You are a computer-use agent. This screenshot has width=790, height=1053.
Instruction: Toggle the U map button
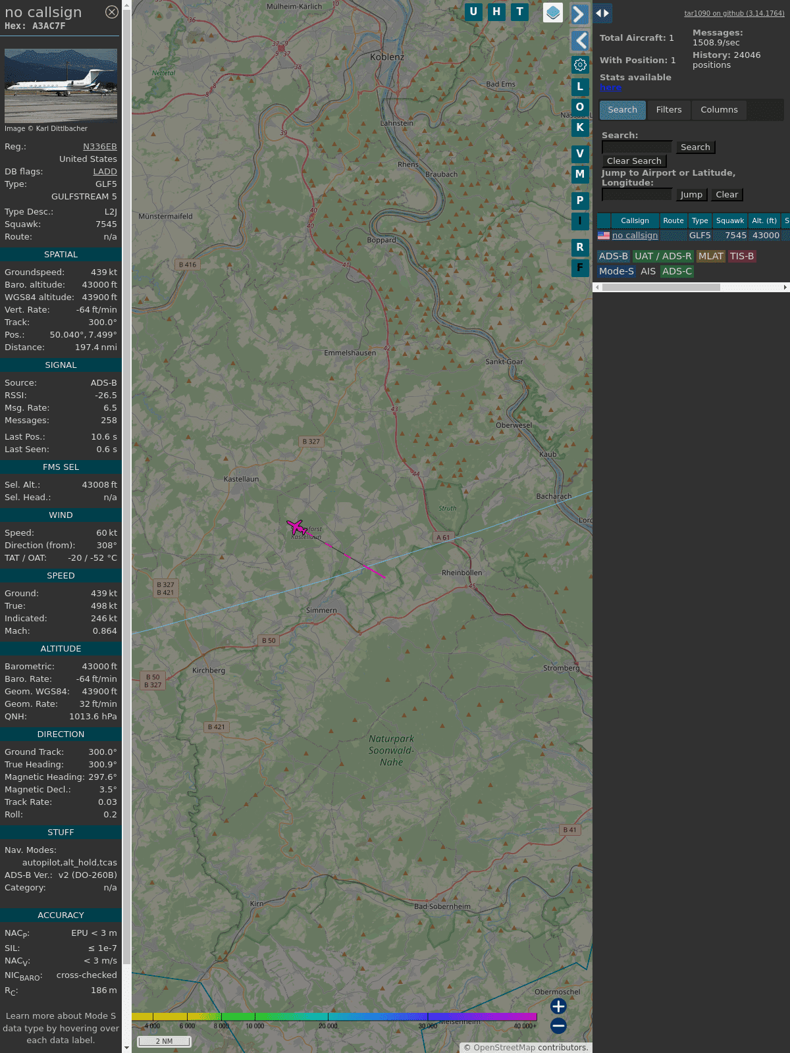[x=473, y=12]
